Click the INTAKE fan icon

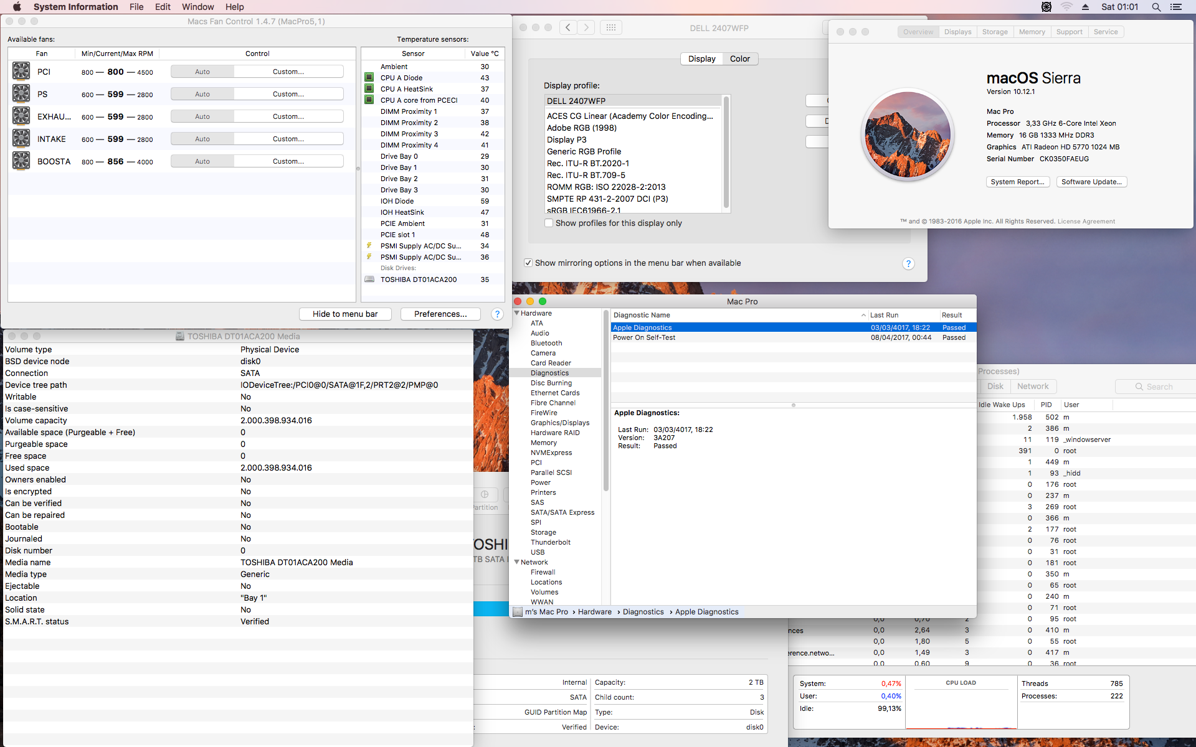pyautogui.click(x=21, y=138)
